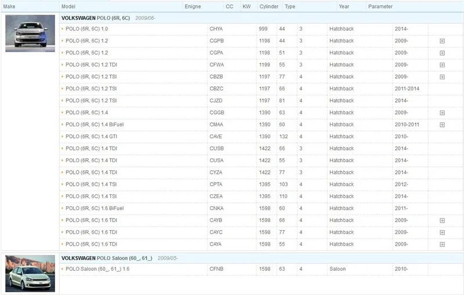Expand parameters for the CGPA engine row
Screen dimensions: 464x295
442,53
